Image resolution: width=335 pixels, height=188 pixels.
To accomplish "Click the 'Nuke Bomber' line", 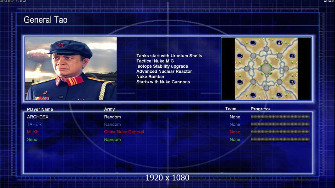I will point(151,77).
